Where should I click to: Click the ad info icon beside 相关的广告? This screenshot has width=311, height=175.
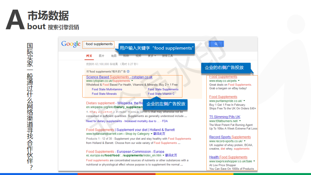(128, 71)
